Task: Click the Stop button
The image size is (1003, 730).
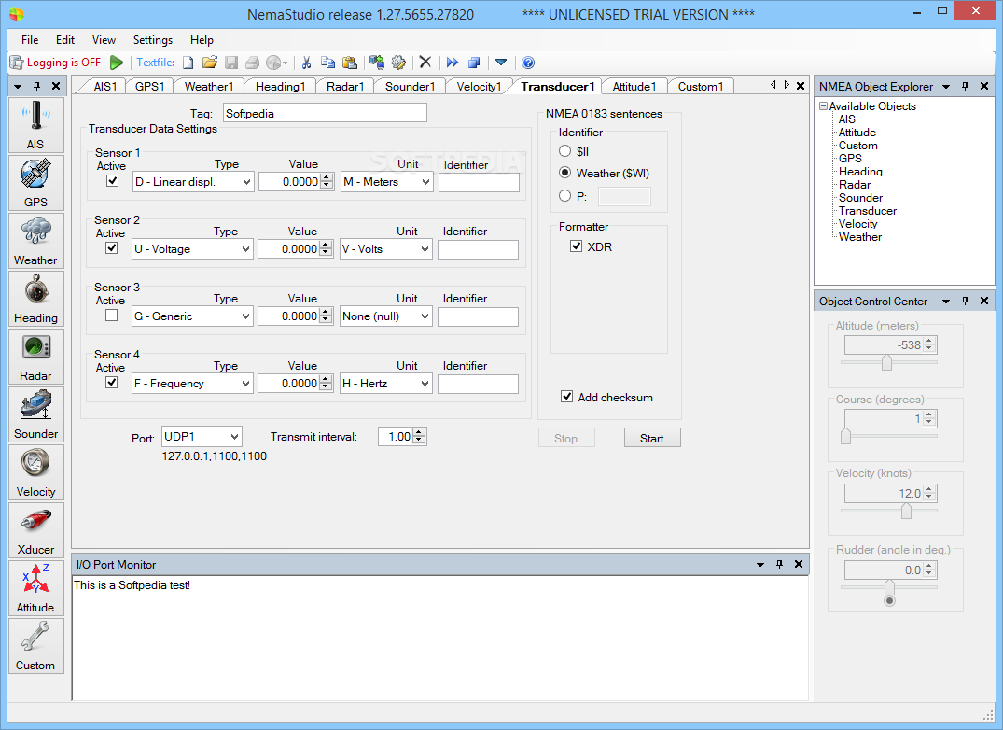Action: [x=566, y=438]
